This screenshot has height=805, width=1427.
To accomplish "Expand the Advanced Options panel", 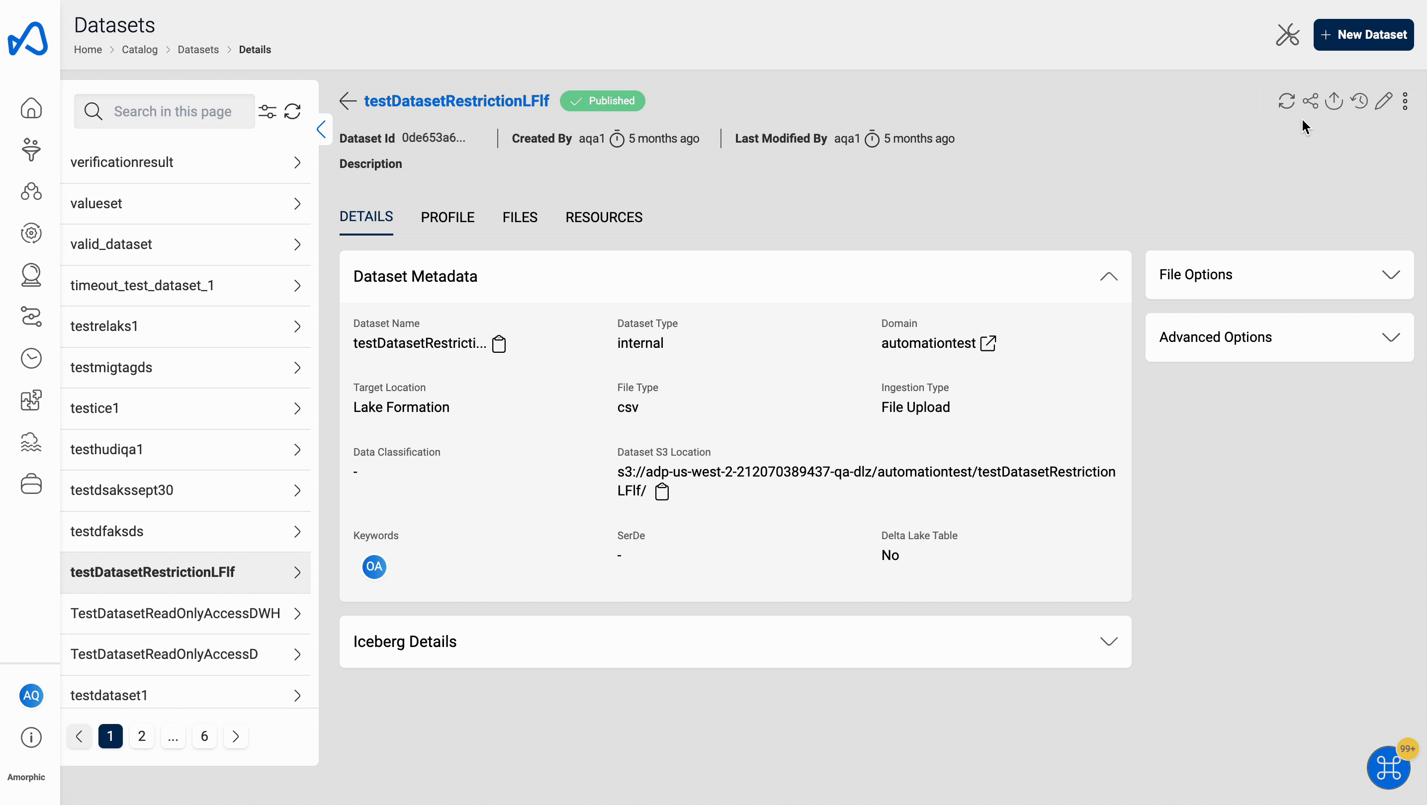I will pos(1390,337).
